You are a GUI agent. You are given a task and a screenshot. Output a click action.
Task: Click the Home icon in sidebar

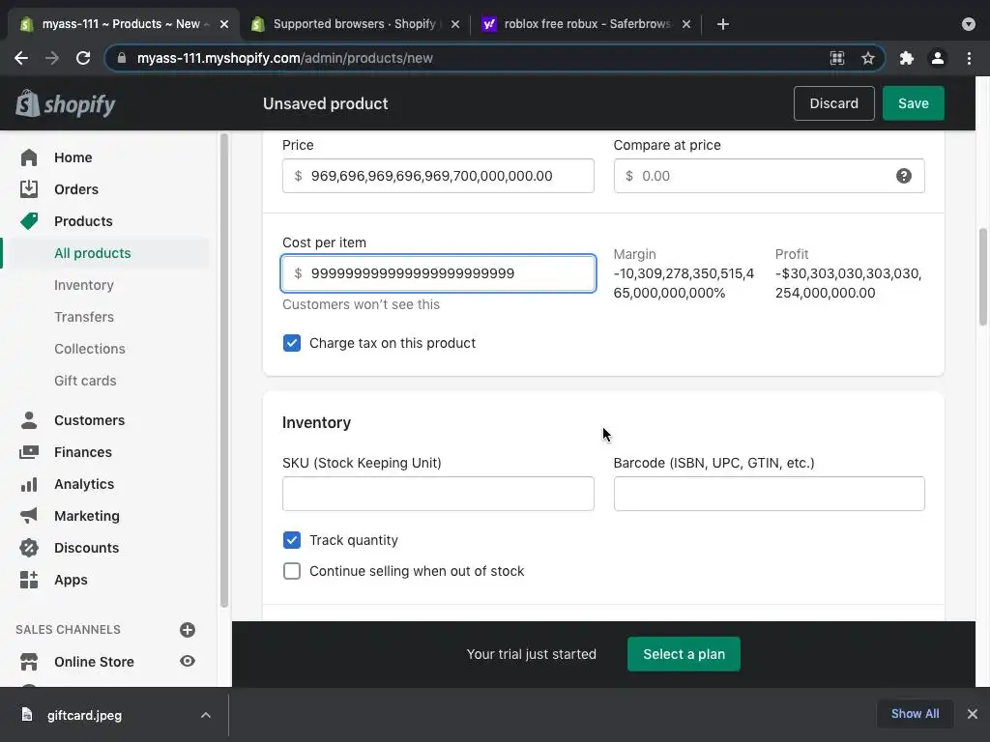pyautogui.click(x=29, y=157)
